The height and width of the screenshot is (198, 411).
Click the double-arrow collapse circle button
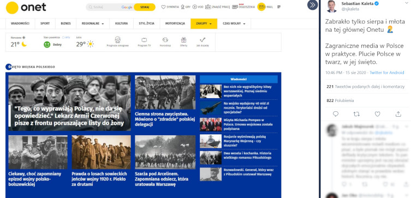click(x=312, y=5)
